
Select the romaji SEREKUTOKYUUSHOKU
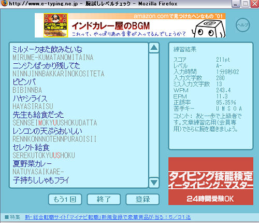tap(44, 156)
